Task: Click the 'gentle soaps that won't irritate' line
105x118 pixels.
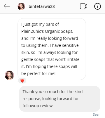Action: (50, 59)
